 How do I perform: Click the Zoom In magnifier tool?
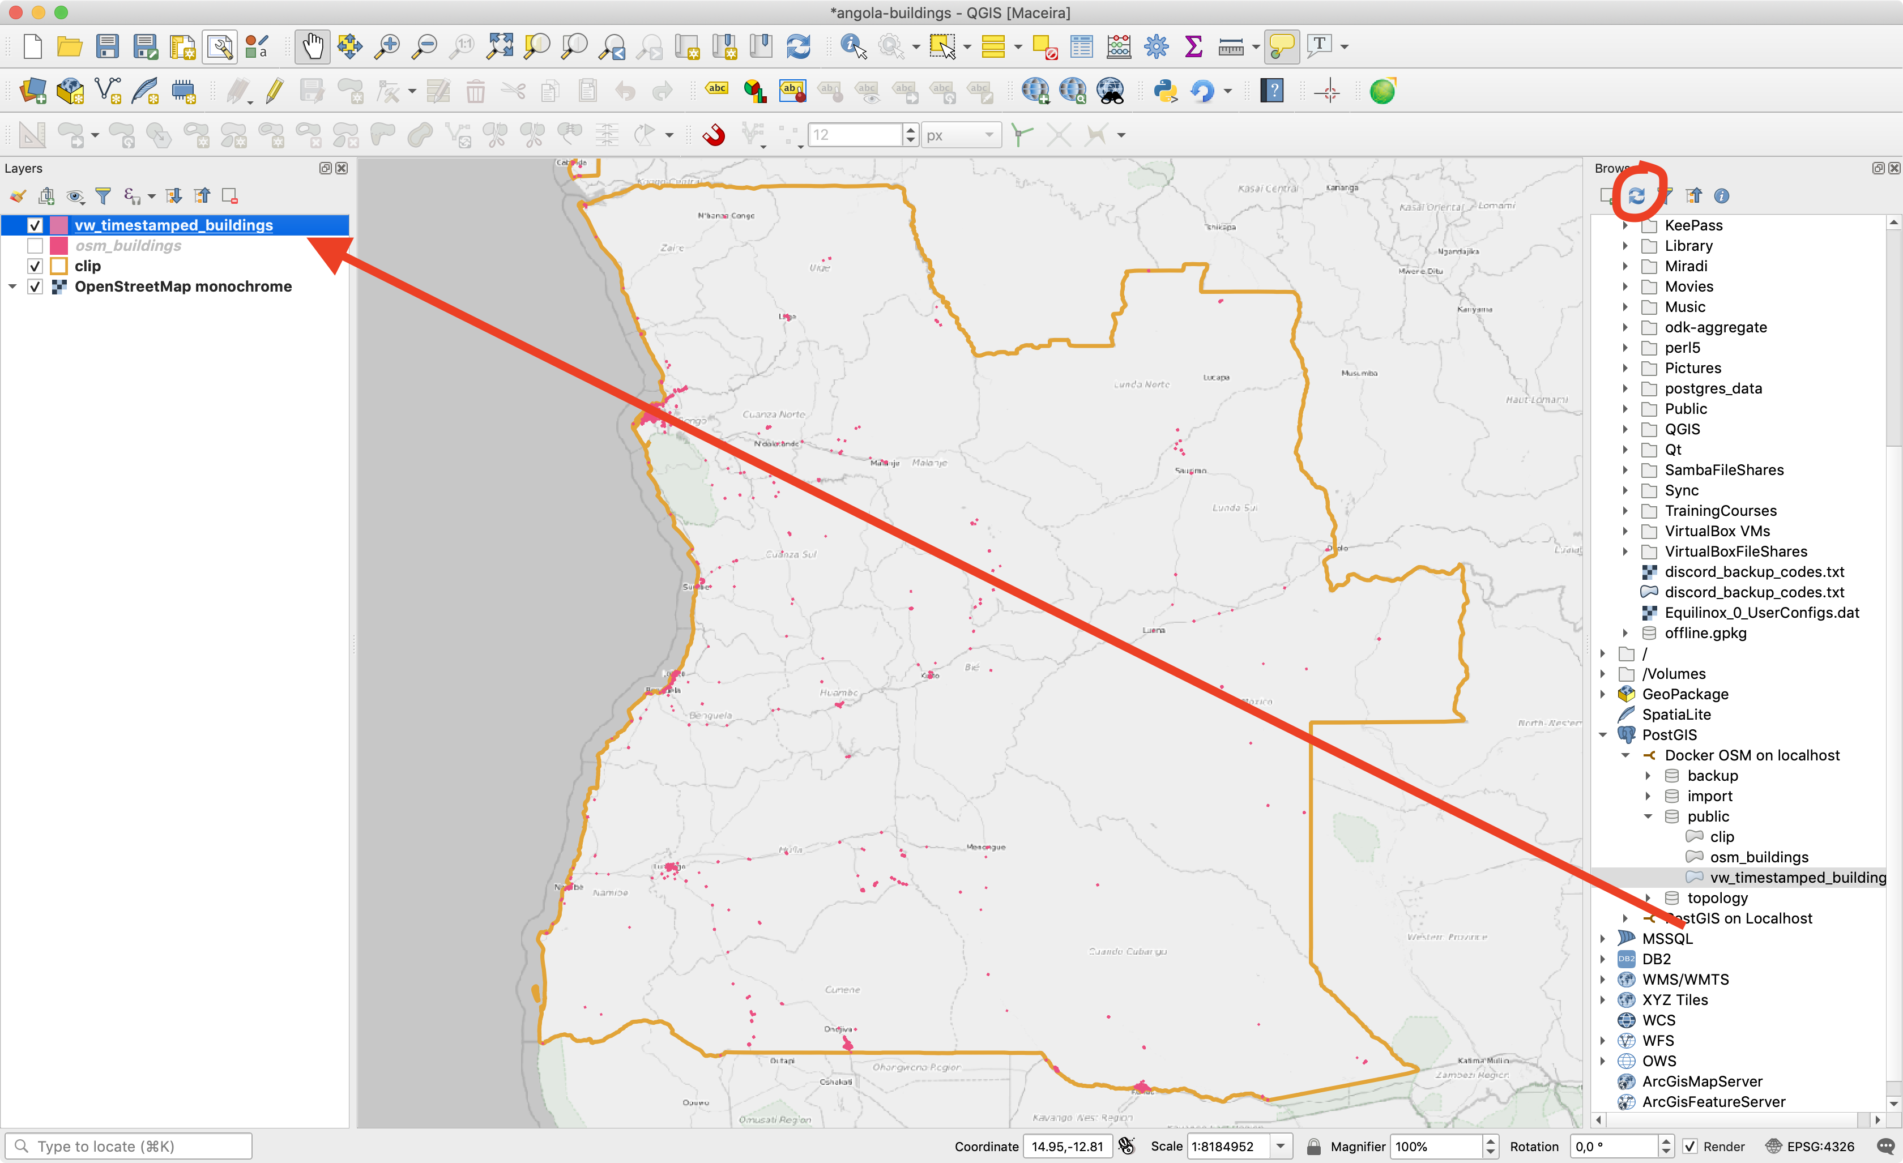[x=387, y=46]
